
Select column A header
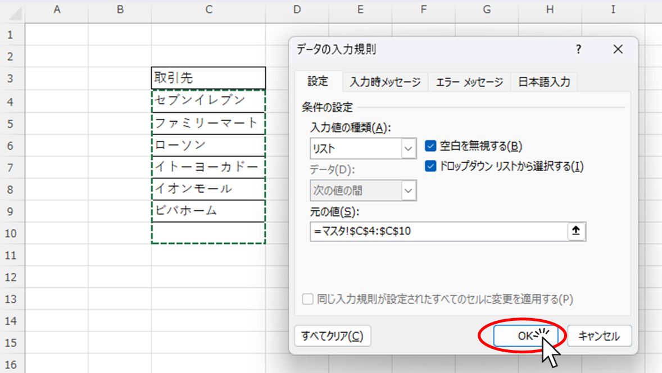click(57, 10)
